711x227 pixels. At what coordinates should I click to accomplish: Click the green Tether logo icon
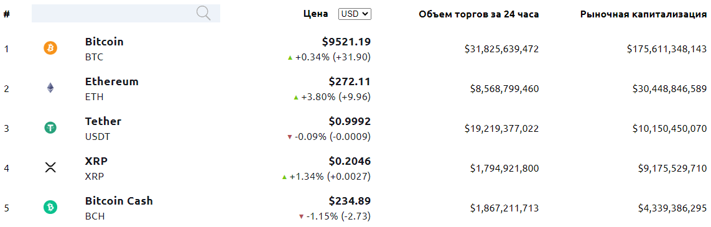pos(50,127)
